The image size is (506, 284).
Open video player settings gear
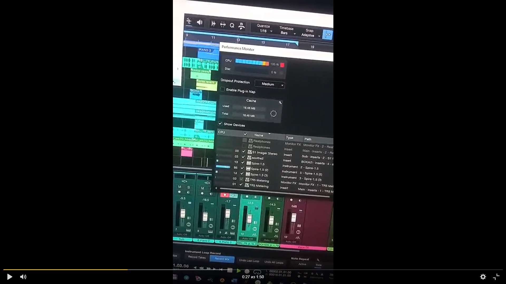483,277
